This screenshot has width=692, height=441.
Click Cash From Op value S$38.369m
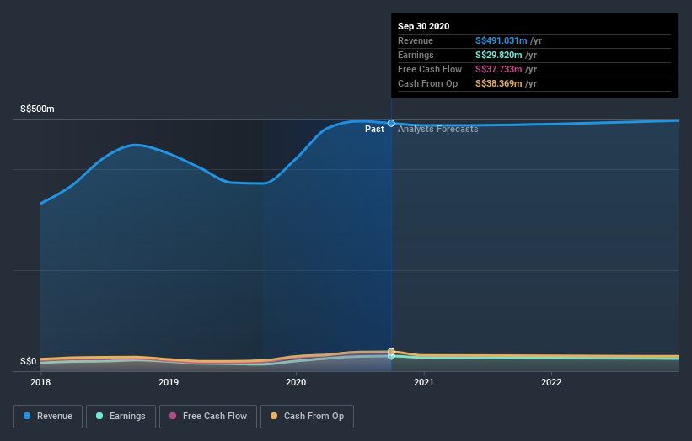[499, 83]
